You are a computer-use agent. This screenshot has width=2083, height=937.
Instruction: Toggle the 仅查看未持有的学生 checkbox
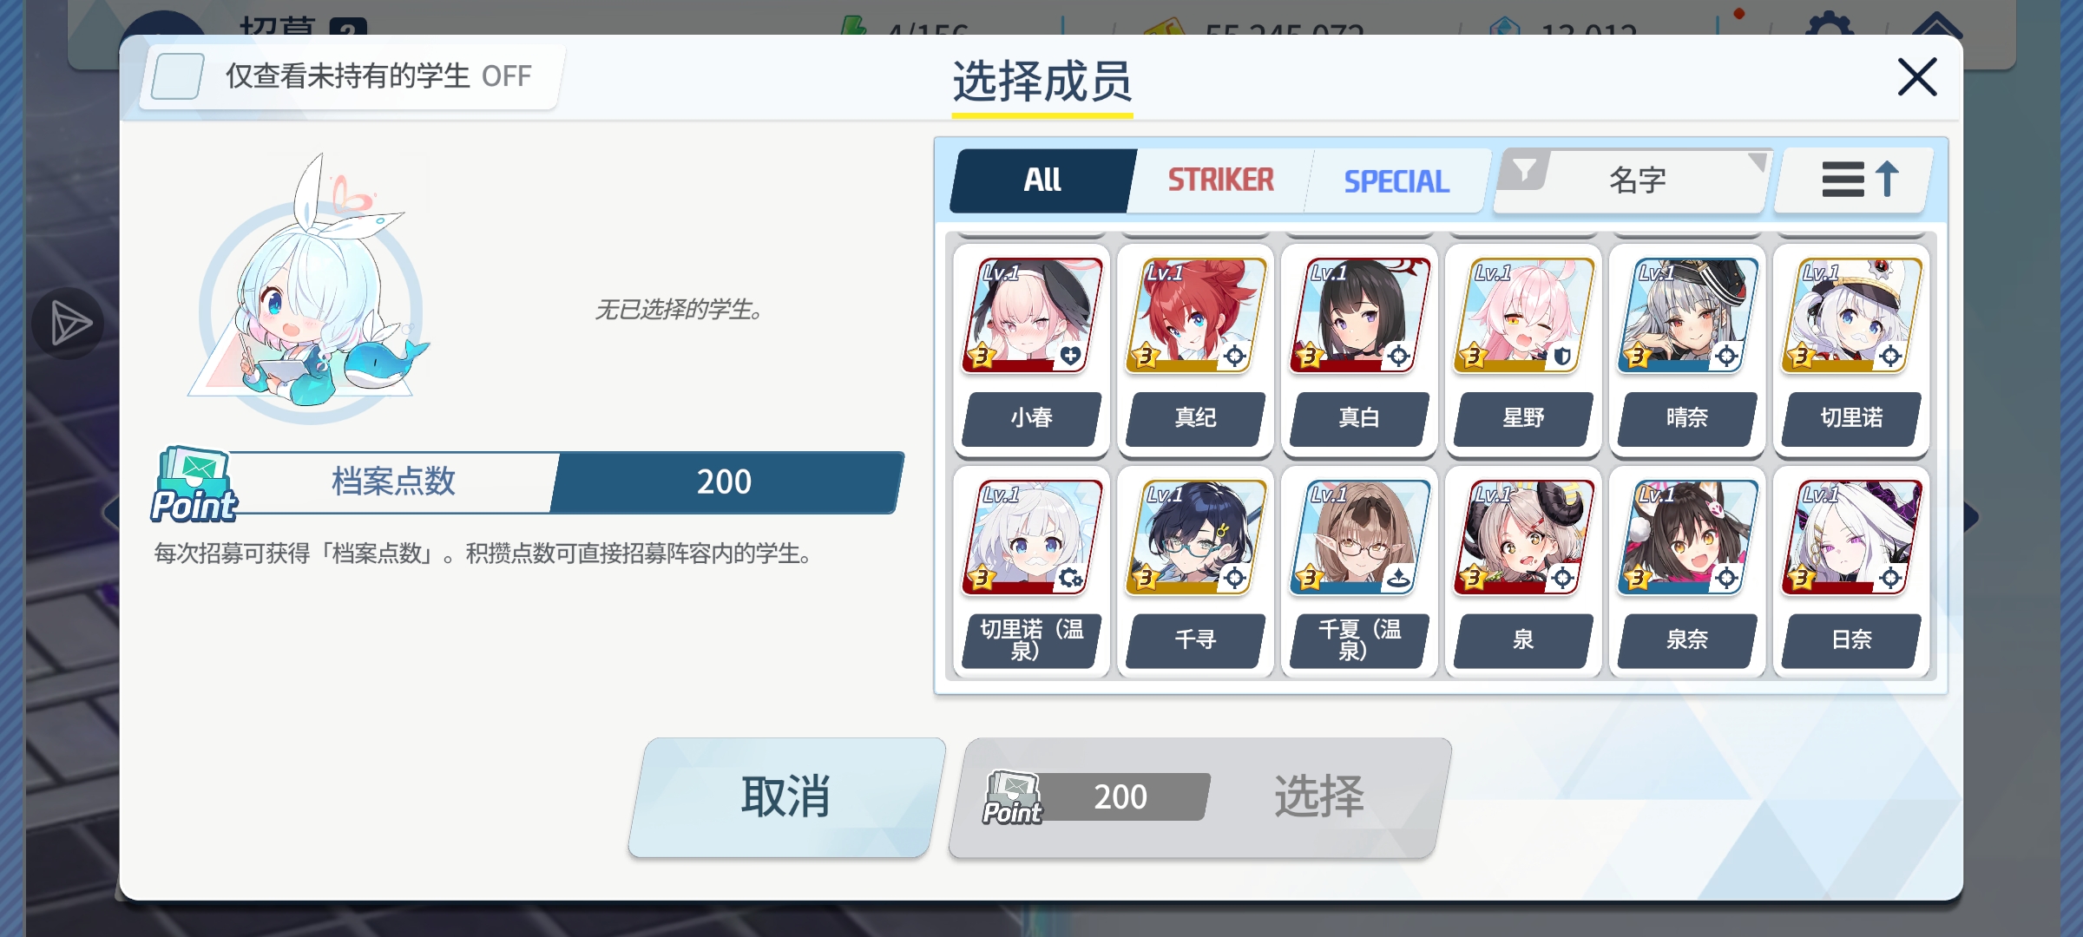178,76
